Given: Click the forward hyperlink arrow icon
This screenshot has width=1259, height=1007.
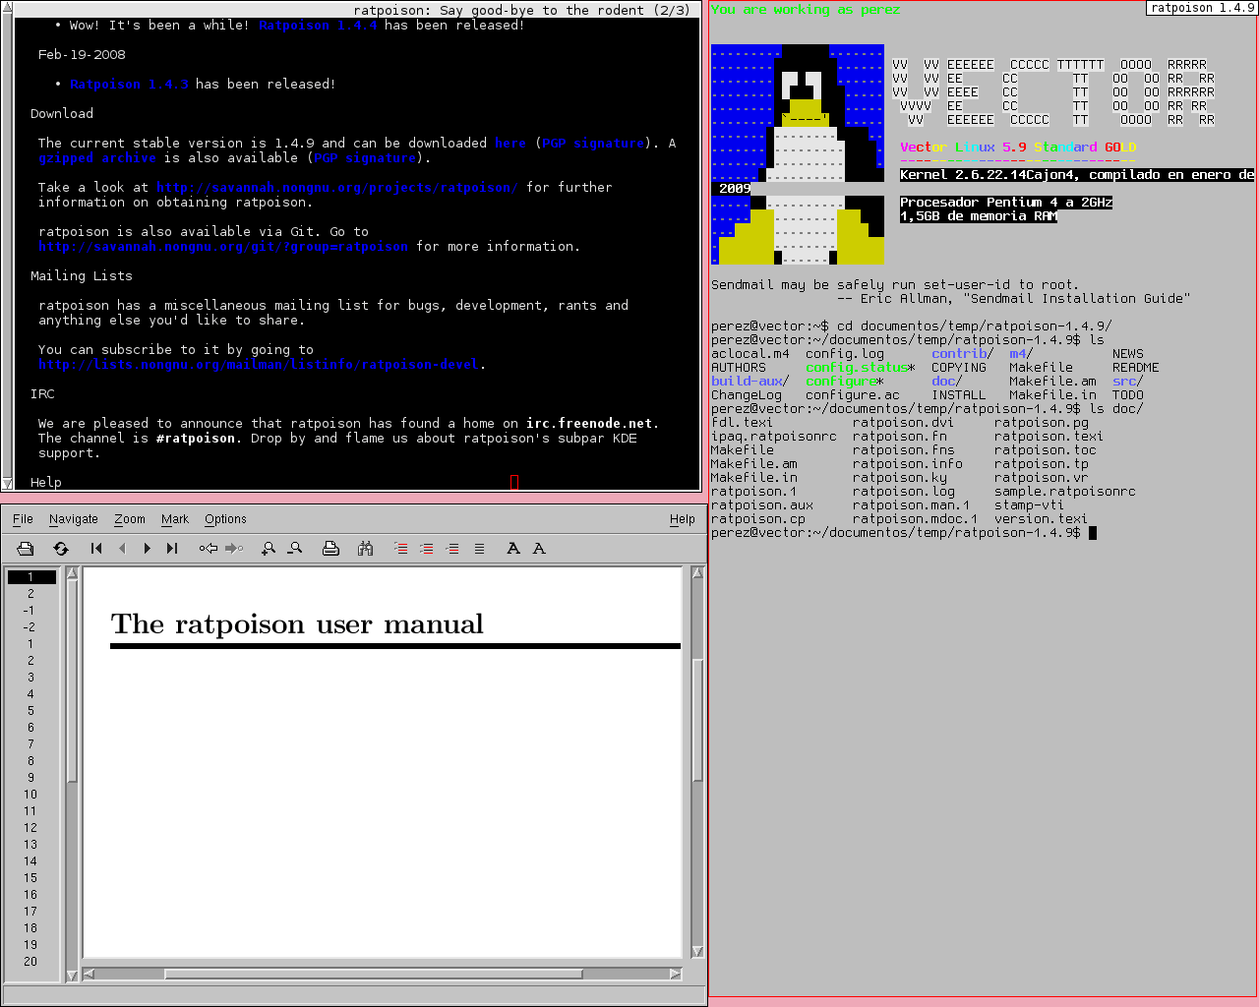Looking at the screenshot, I should click(x=234, y=549).
